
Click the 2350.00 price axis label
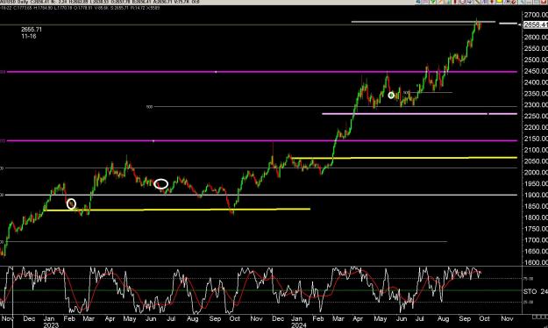[536, 93]
